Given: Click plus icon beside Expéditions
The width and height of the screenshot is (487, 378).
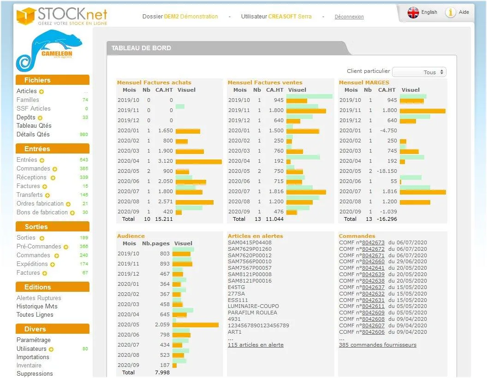Looking at the screenshot, I should pyautogui.click(x=53, y=265).
